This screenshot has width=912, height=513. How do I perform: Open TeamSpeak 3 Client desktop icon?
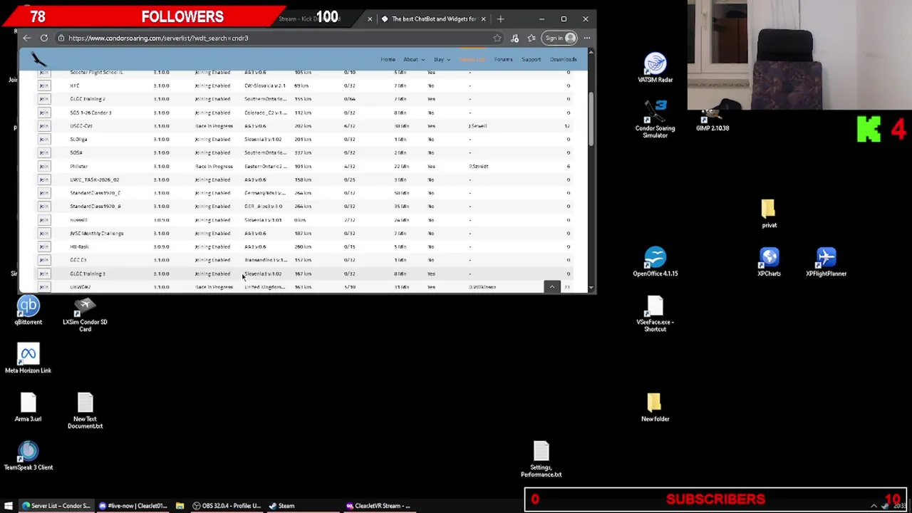pos(28,456)
